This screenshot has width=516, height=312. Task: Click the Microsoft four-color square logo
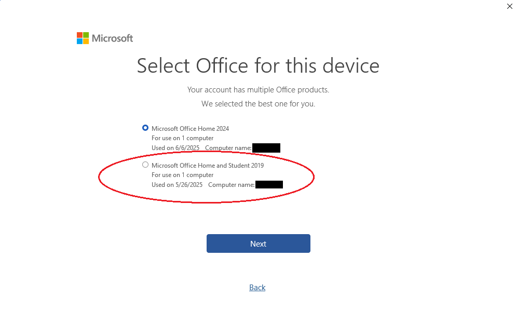[83, 38]
